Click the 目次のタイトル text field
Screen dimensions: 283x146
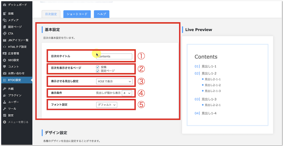(114, 57)
